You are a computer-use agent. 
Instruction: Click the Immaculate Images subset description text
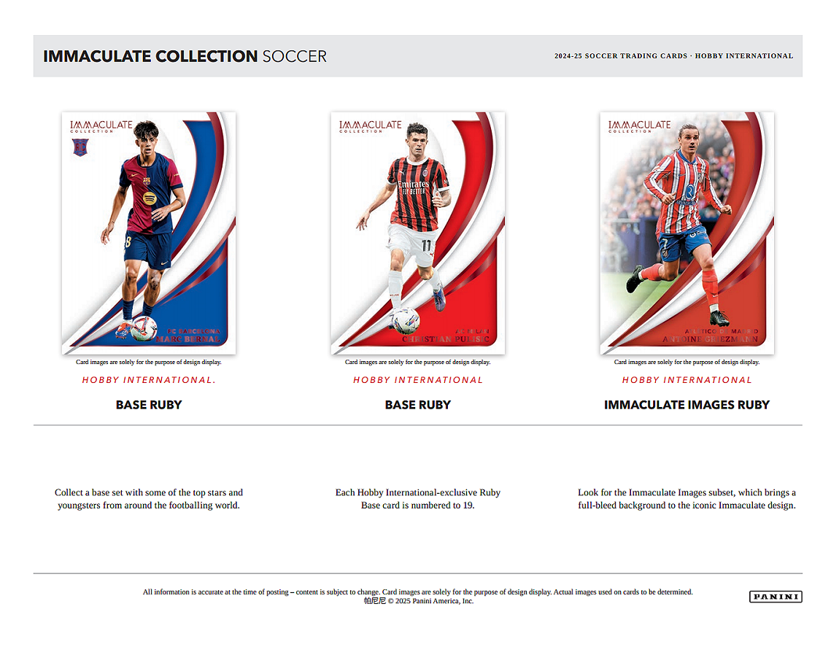point(687,499)
